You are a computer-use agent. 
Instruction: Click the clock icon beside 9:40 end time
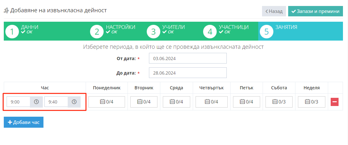pos(74,102)
